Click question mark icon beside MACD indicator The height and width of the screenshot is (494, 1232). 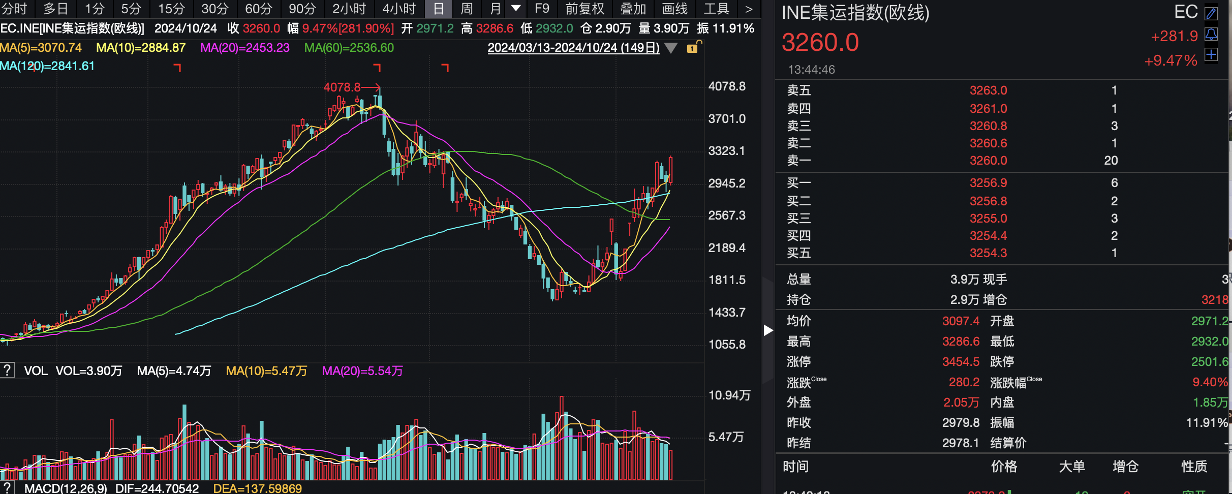[7, 488]
